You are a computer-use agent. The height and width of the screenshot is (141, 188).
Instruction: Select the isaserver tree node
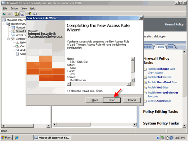(x=18, y=24)
